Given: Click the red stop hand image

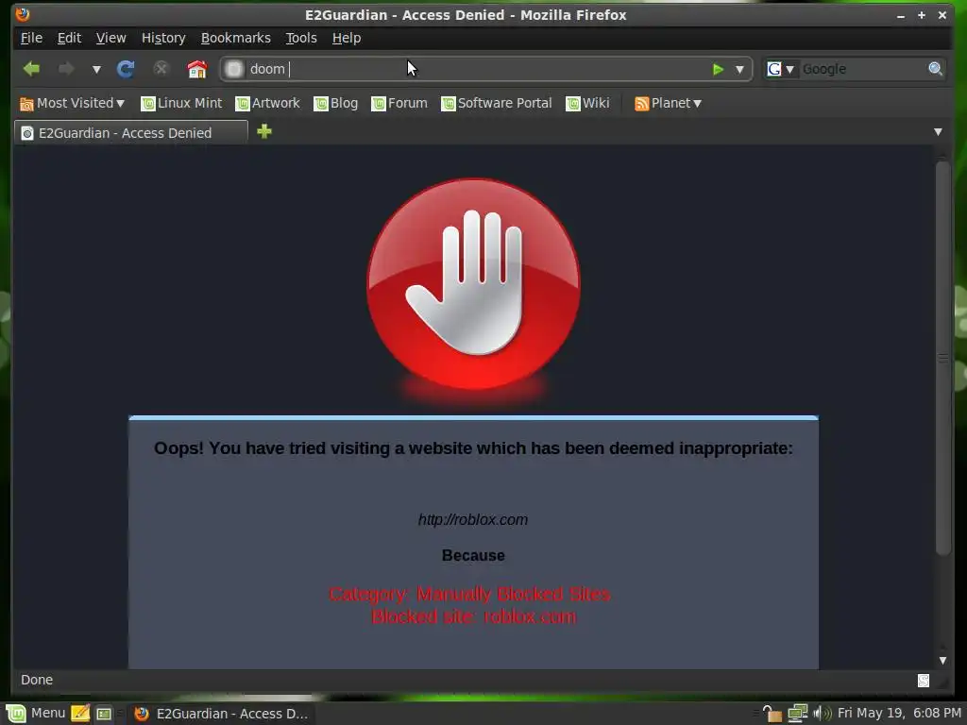Looking at the screenshot, I should (x=474, y=285).
